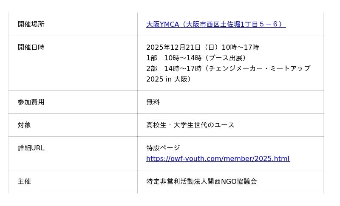Click the 開催場所 row label
The width and height of the screenshot is (340, 206).
click(31, 24)
